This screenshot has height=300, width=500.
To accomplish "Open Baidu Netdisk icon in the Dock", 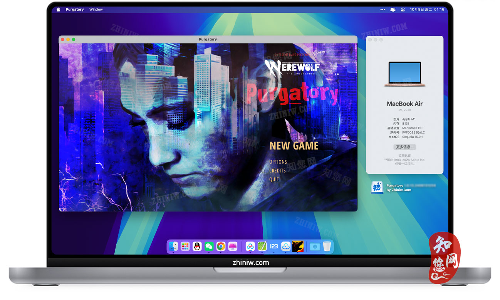I will pyautogui.click(x=250, y=246).
